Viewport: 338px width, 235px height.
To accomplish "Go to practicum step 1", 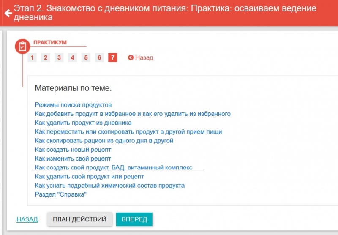I will pyautogui.click(x=33, y=58).
